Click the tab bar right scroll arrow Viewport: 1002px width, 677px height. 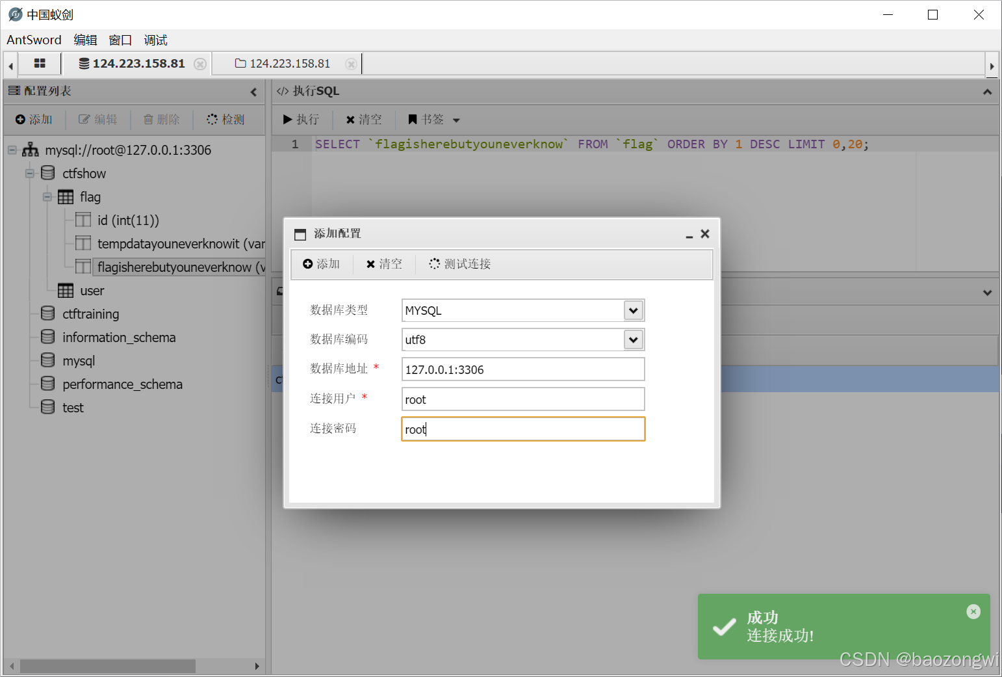click(992, 66)
